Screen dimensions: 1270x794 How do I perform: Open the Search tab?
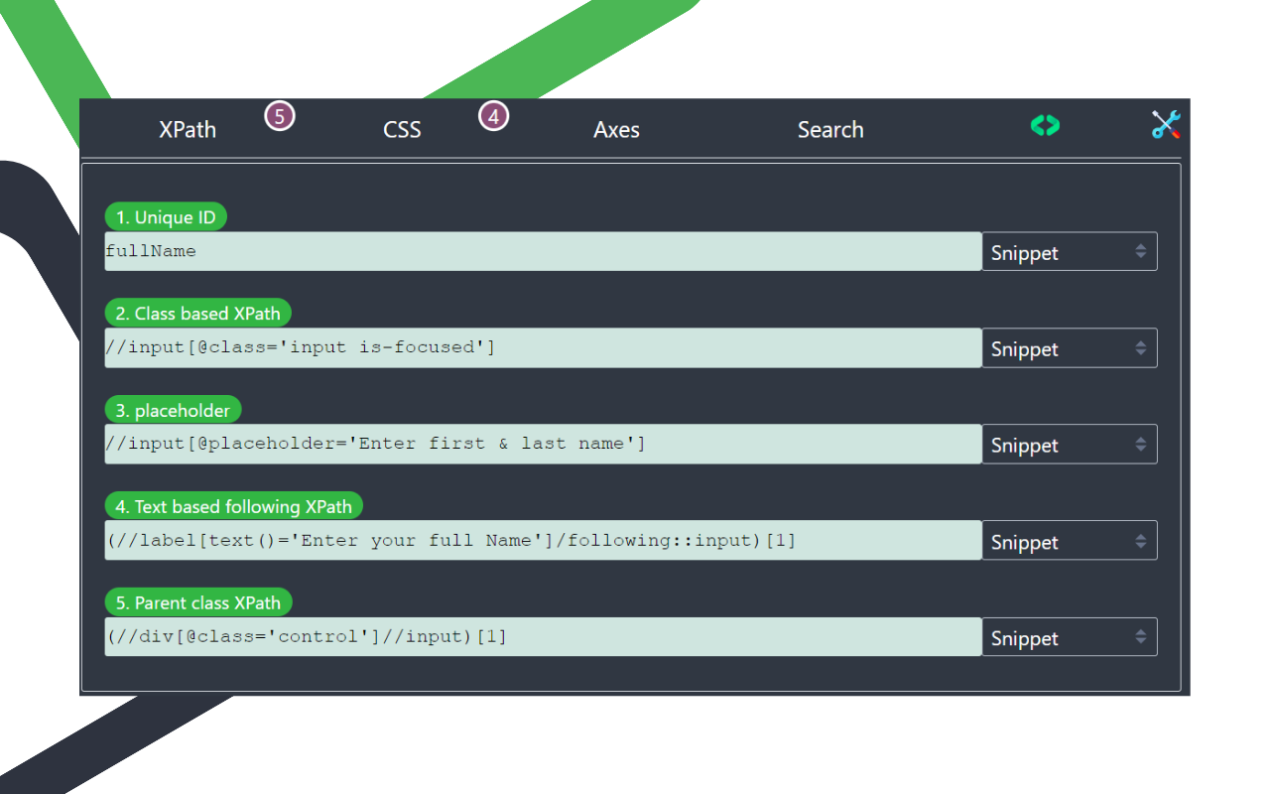click(x=830, y=130)
